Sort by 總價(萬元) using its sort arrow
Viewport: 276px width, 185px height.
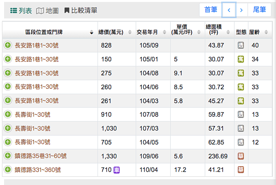click(x=130, y=32)
